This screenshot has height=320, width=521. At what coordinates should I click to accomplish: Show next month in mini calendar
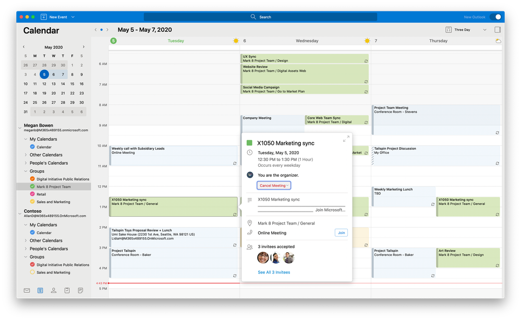[83, 47]
